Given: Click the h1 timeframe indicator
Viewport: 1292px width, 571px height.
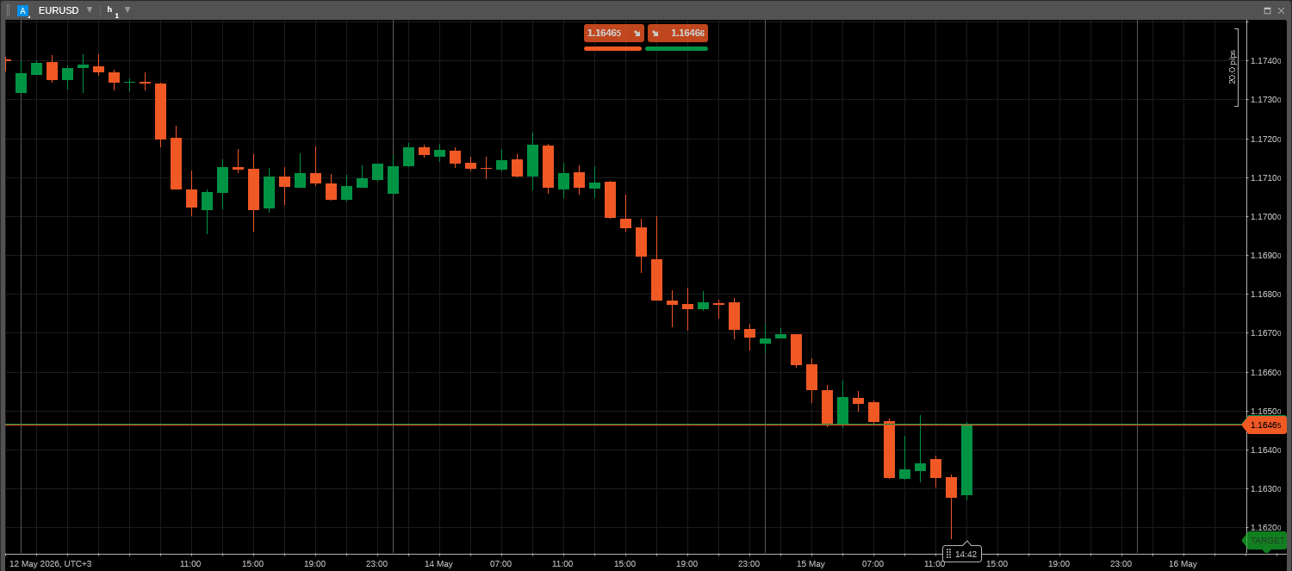Looking at the screenshot, I should click(x=112, y=10).
